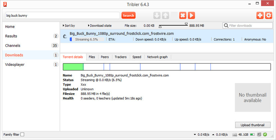276x140 pixels.
Task: Click the orange delete download icon
Action: [x=183, y=15]
